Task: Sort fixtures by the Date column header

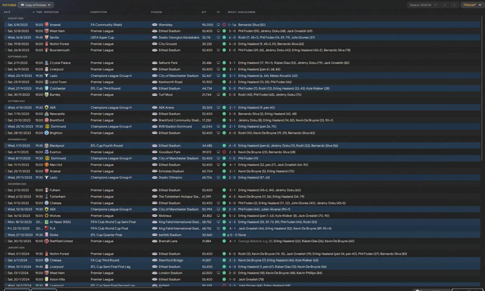Action: click(x=7, y=12)
